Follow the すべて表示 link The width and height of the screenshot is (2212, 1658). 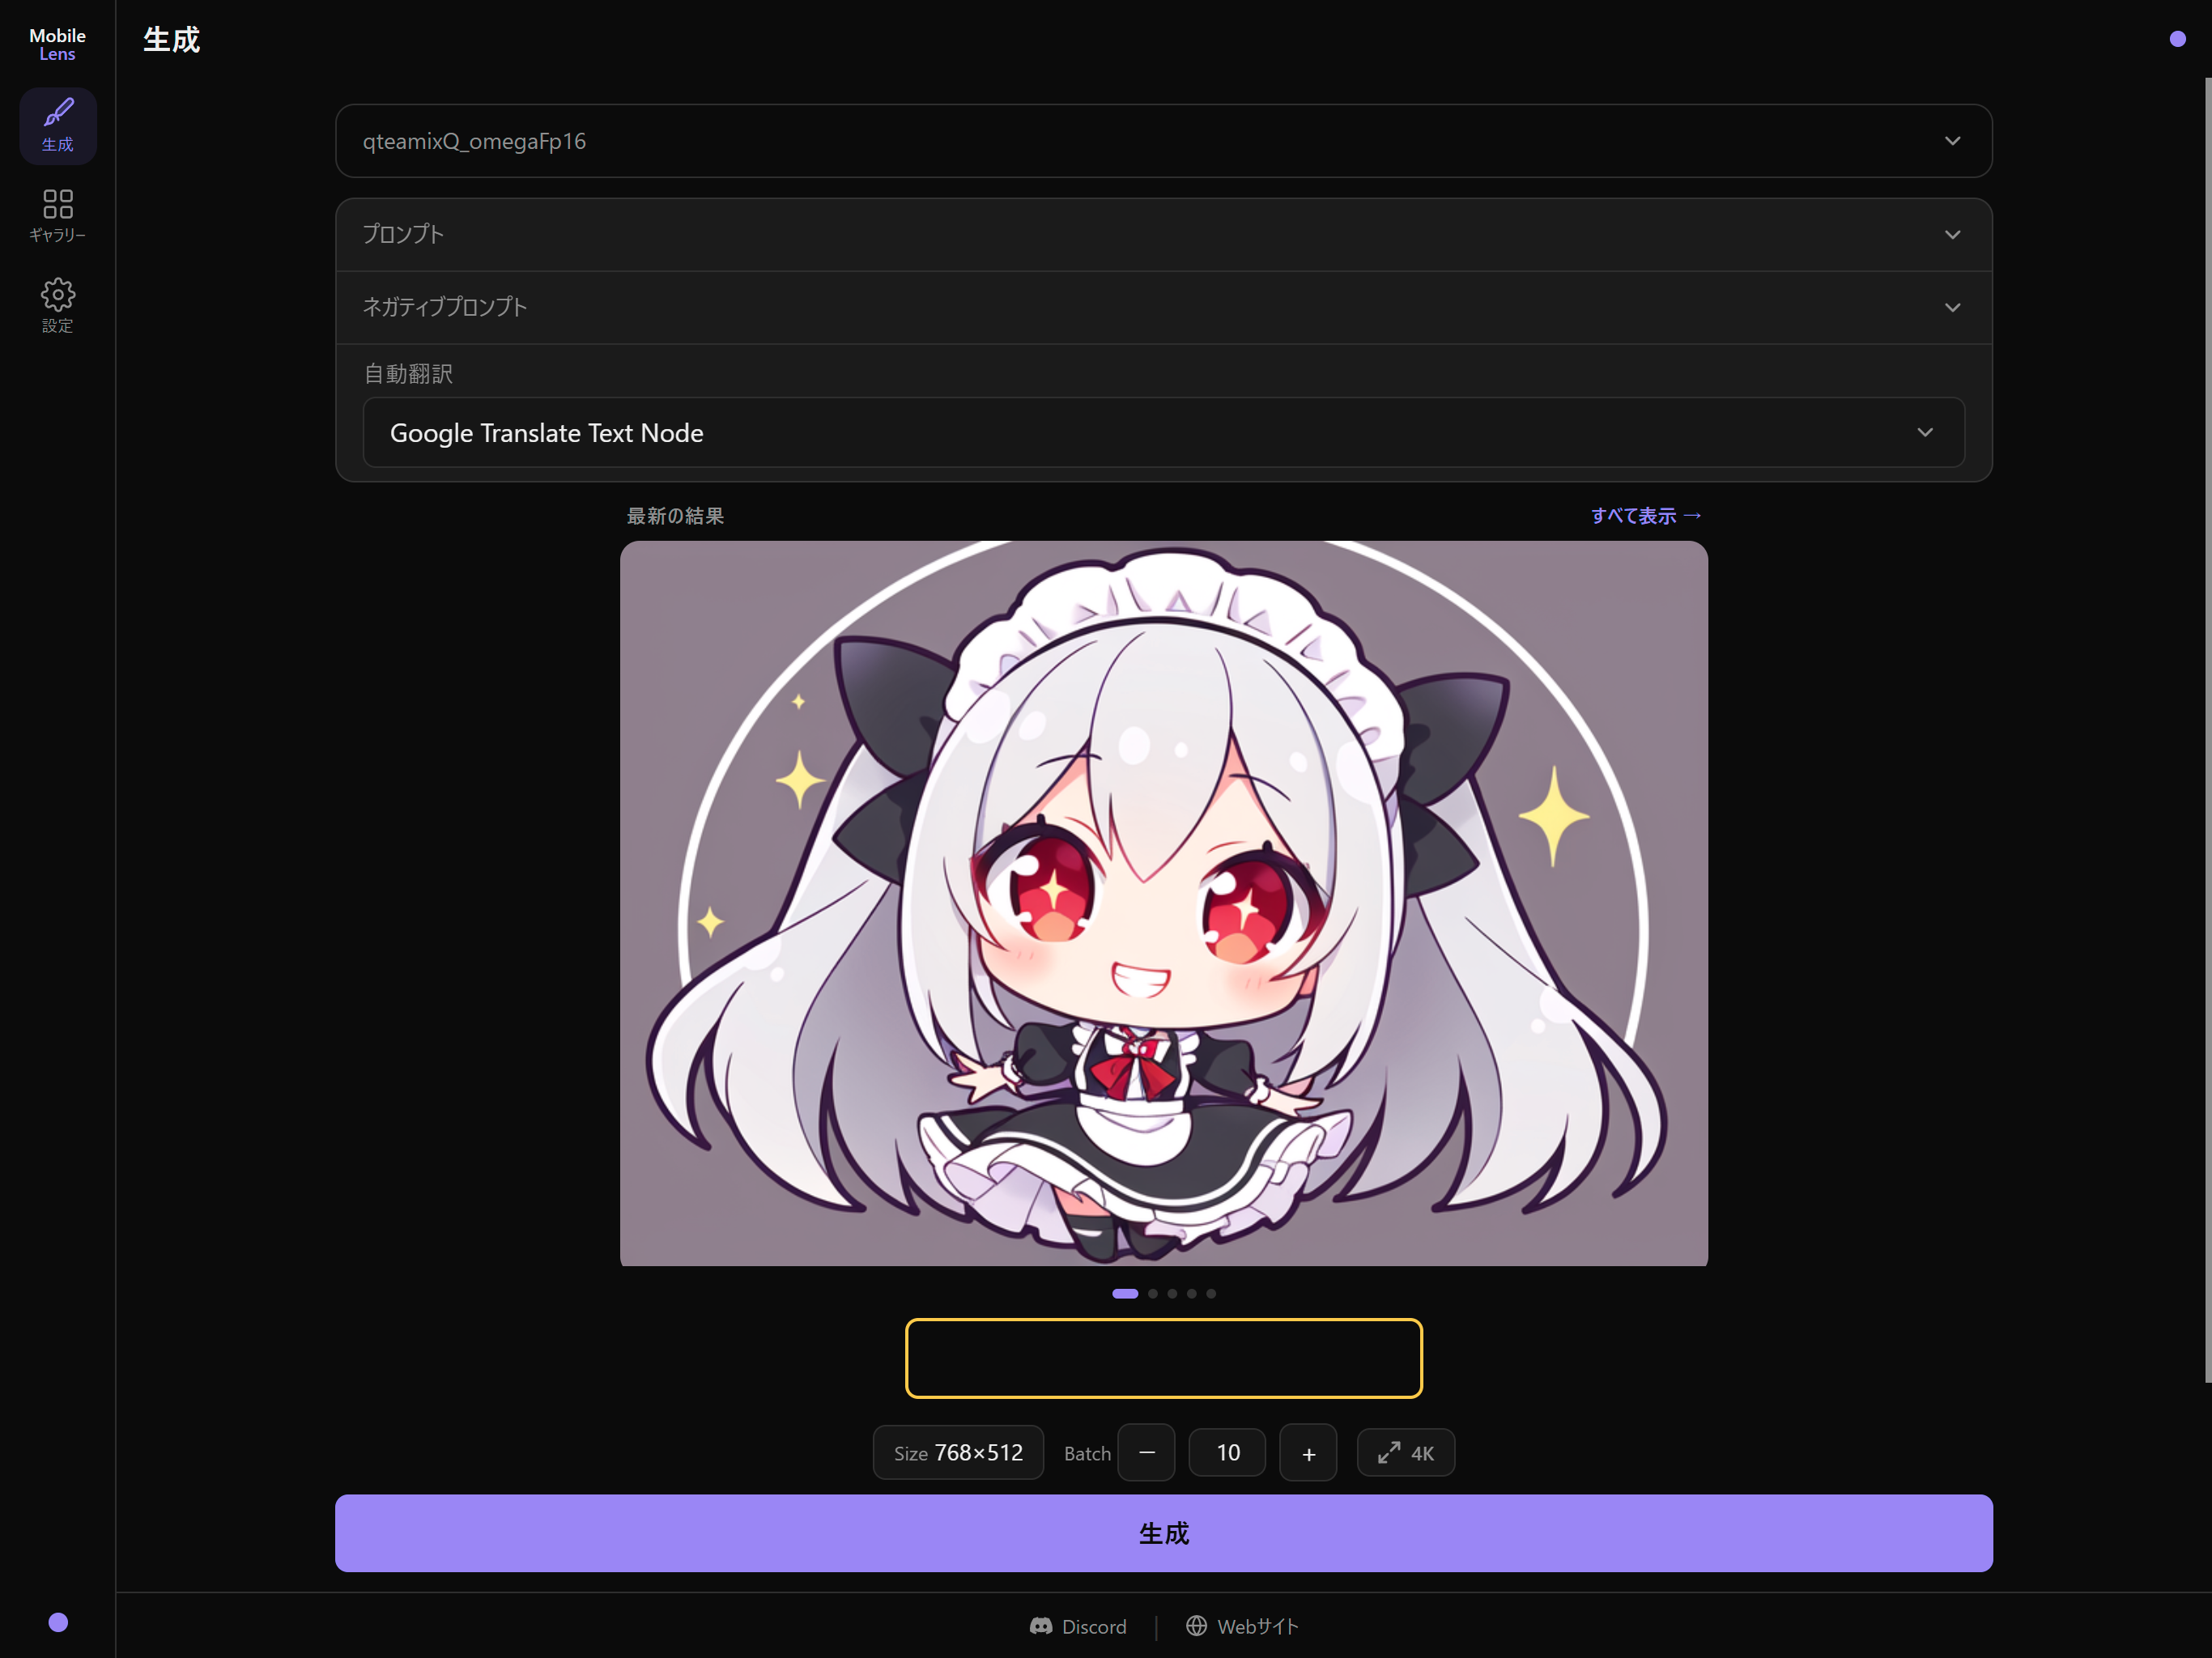1644,515
